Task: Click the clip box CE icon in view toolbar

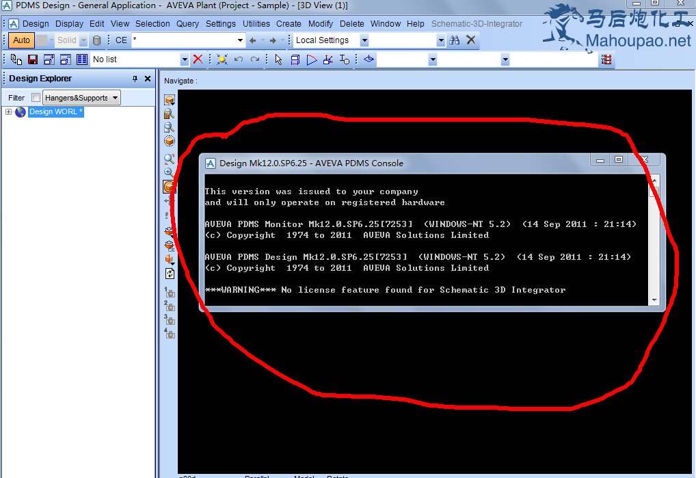Action: (x=169, y=246)
